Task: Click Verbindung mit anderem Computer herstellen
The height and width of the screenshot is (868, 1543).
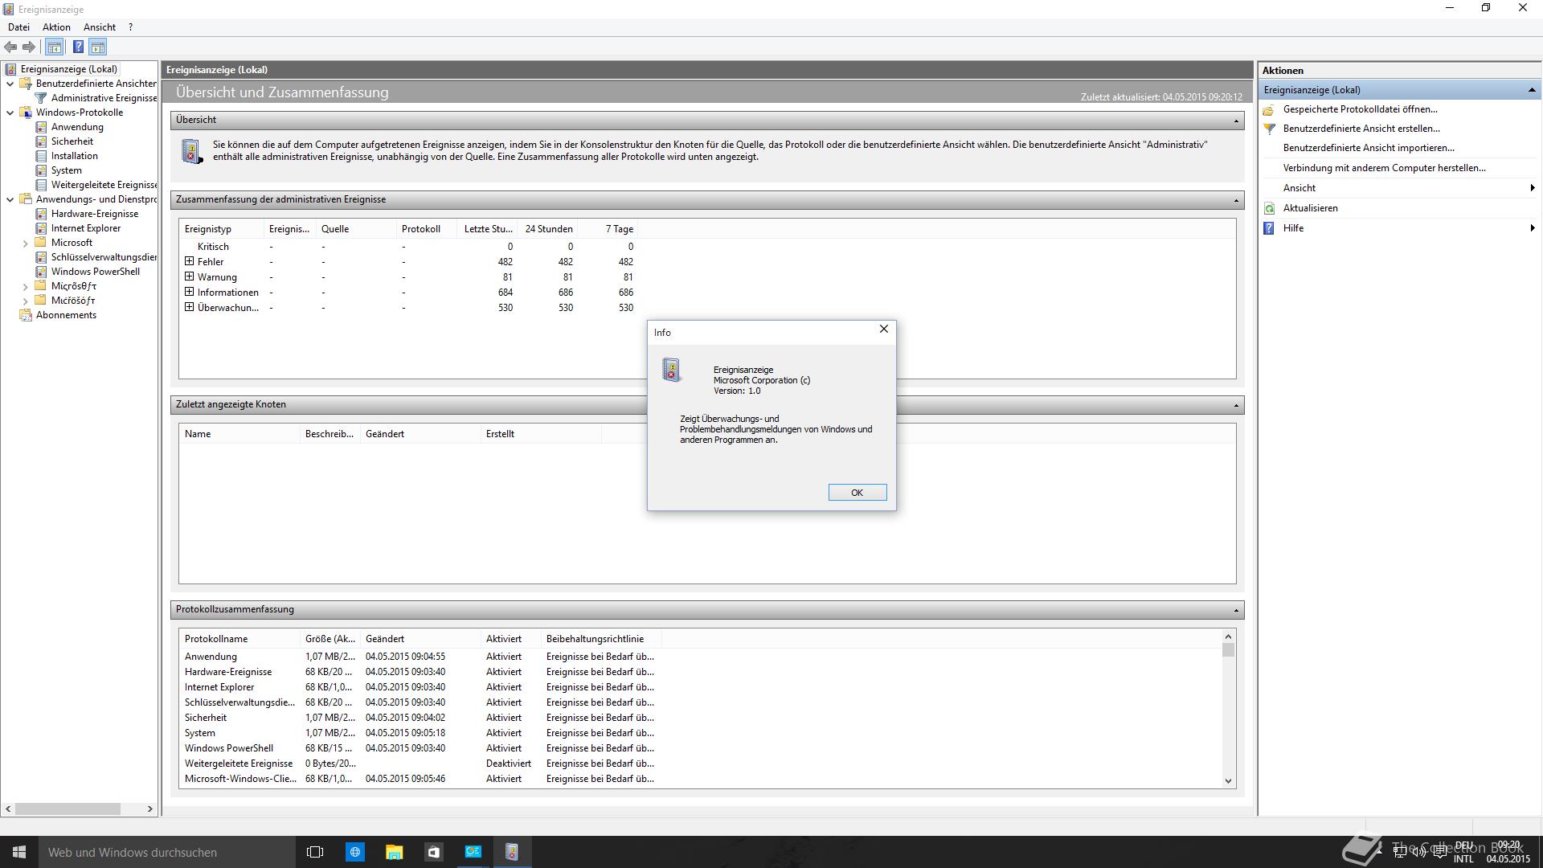Action: [1384, 168]
